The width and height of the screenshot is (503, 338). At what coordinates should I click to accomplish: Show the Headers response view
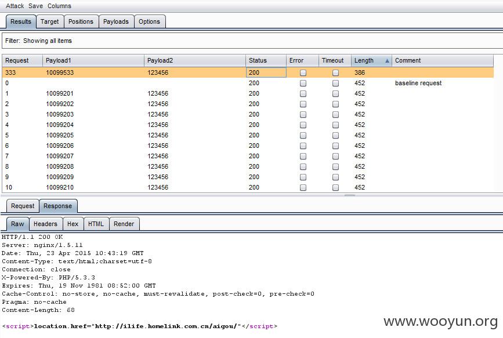coord(46,224)
